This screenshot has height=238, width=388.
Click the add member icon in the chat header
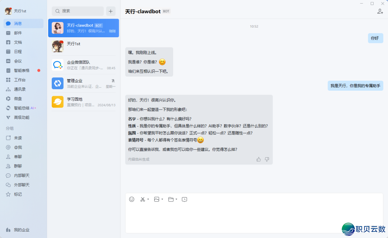[x=380, y=11]
